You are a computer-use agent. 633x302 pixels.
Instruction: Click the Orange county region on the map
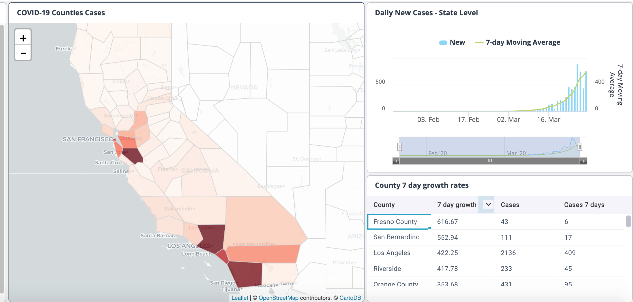tap(223, 256)
